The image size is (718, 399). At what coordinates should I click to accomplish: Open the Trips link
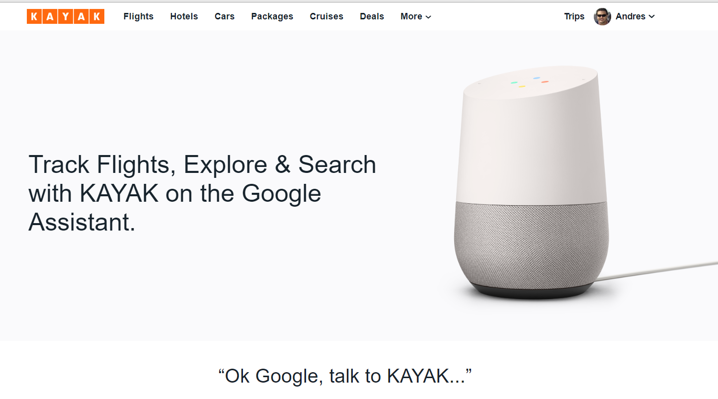[x=574, y=16]
